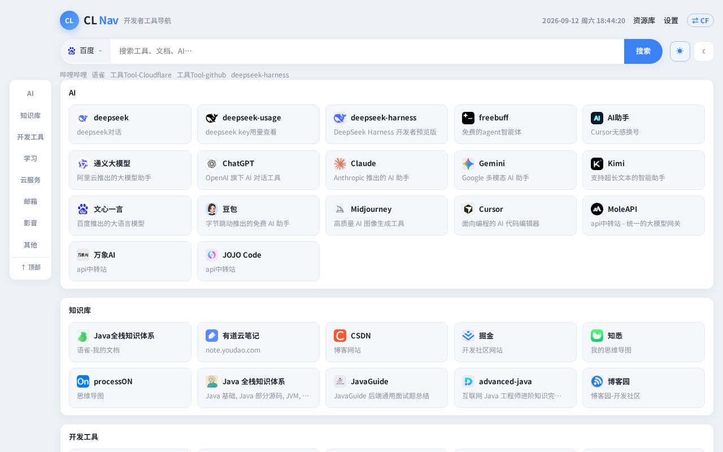Click the date and time display

click(x=583, y=21)
